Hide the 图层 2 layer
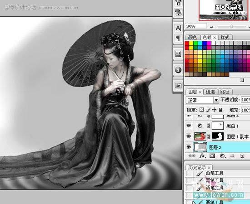250x204 pixels. (x=189, y=147)
